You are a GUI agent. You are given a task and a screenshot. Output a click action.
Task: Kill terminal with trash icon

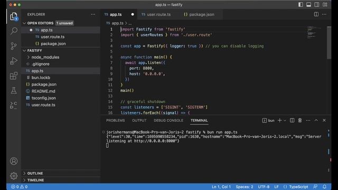(300, 120)
